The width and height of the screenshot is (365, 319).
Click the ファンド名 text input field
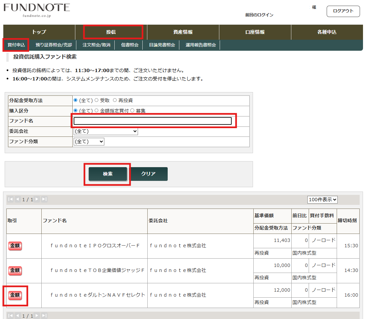click(x=152, y=121)
